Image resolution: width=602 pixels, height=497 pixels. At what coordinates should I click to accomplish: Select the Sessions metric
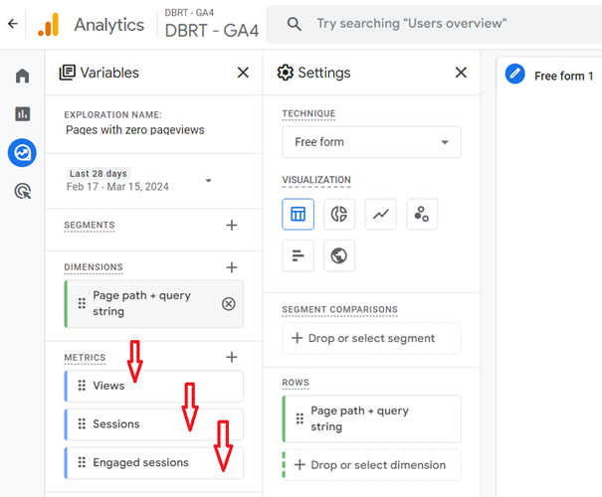click(x=154, y=424)
